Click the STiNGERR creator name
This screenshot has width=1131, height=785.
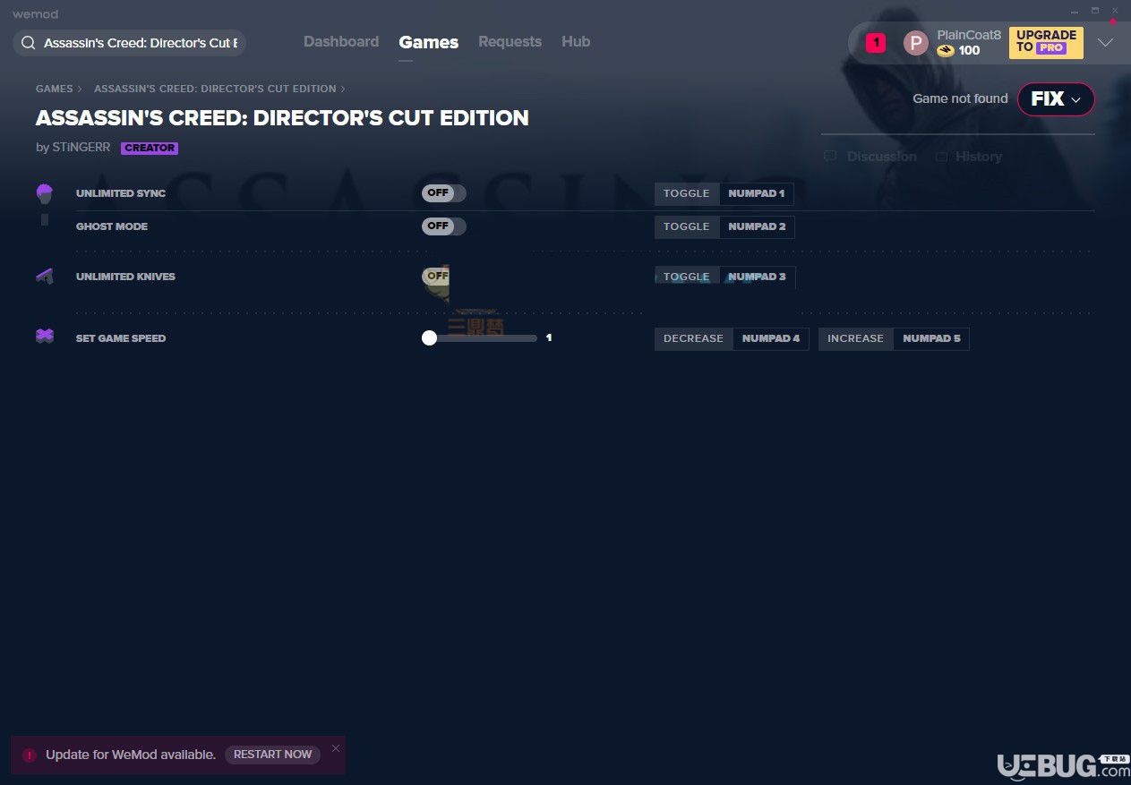point(81,148)
